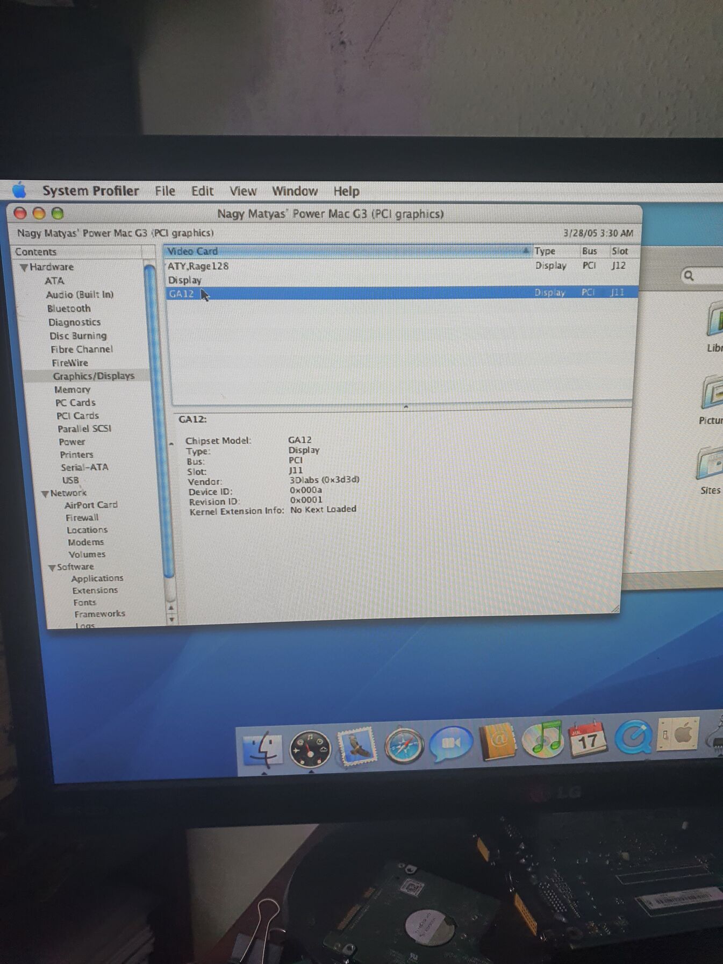Select PC Cards in the Contents list
This screenshot has width=723, height=964.
point(75,403)
